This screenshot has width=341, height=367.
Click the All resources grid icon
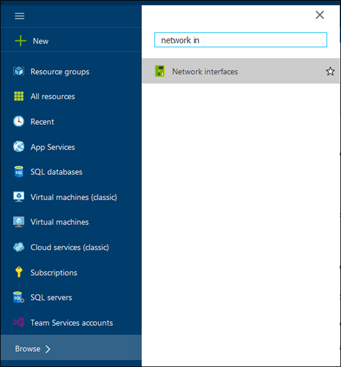click(x=19, y=96)
